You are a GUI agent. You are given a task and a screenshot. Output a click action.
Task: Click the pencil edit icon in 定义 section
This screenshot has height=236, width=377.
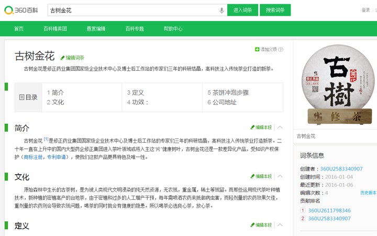click(252, 225)
